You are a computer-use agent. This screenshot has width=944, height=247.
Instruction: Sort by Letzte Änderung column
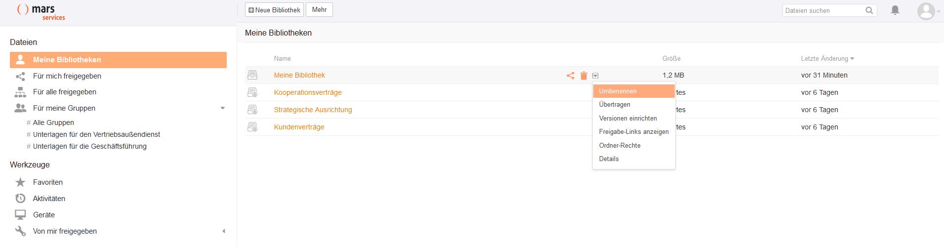[827, 59]
